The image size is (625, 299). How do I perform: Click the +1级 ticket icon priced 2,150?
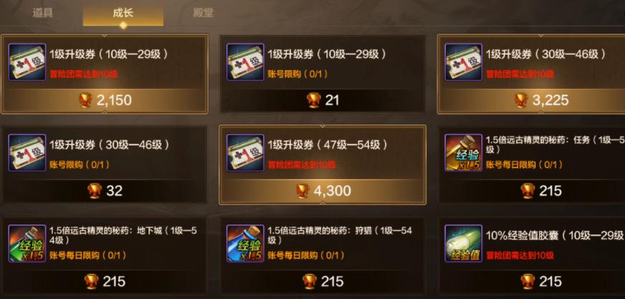click(x=27, y=62)
